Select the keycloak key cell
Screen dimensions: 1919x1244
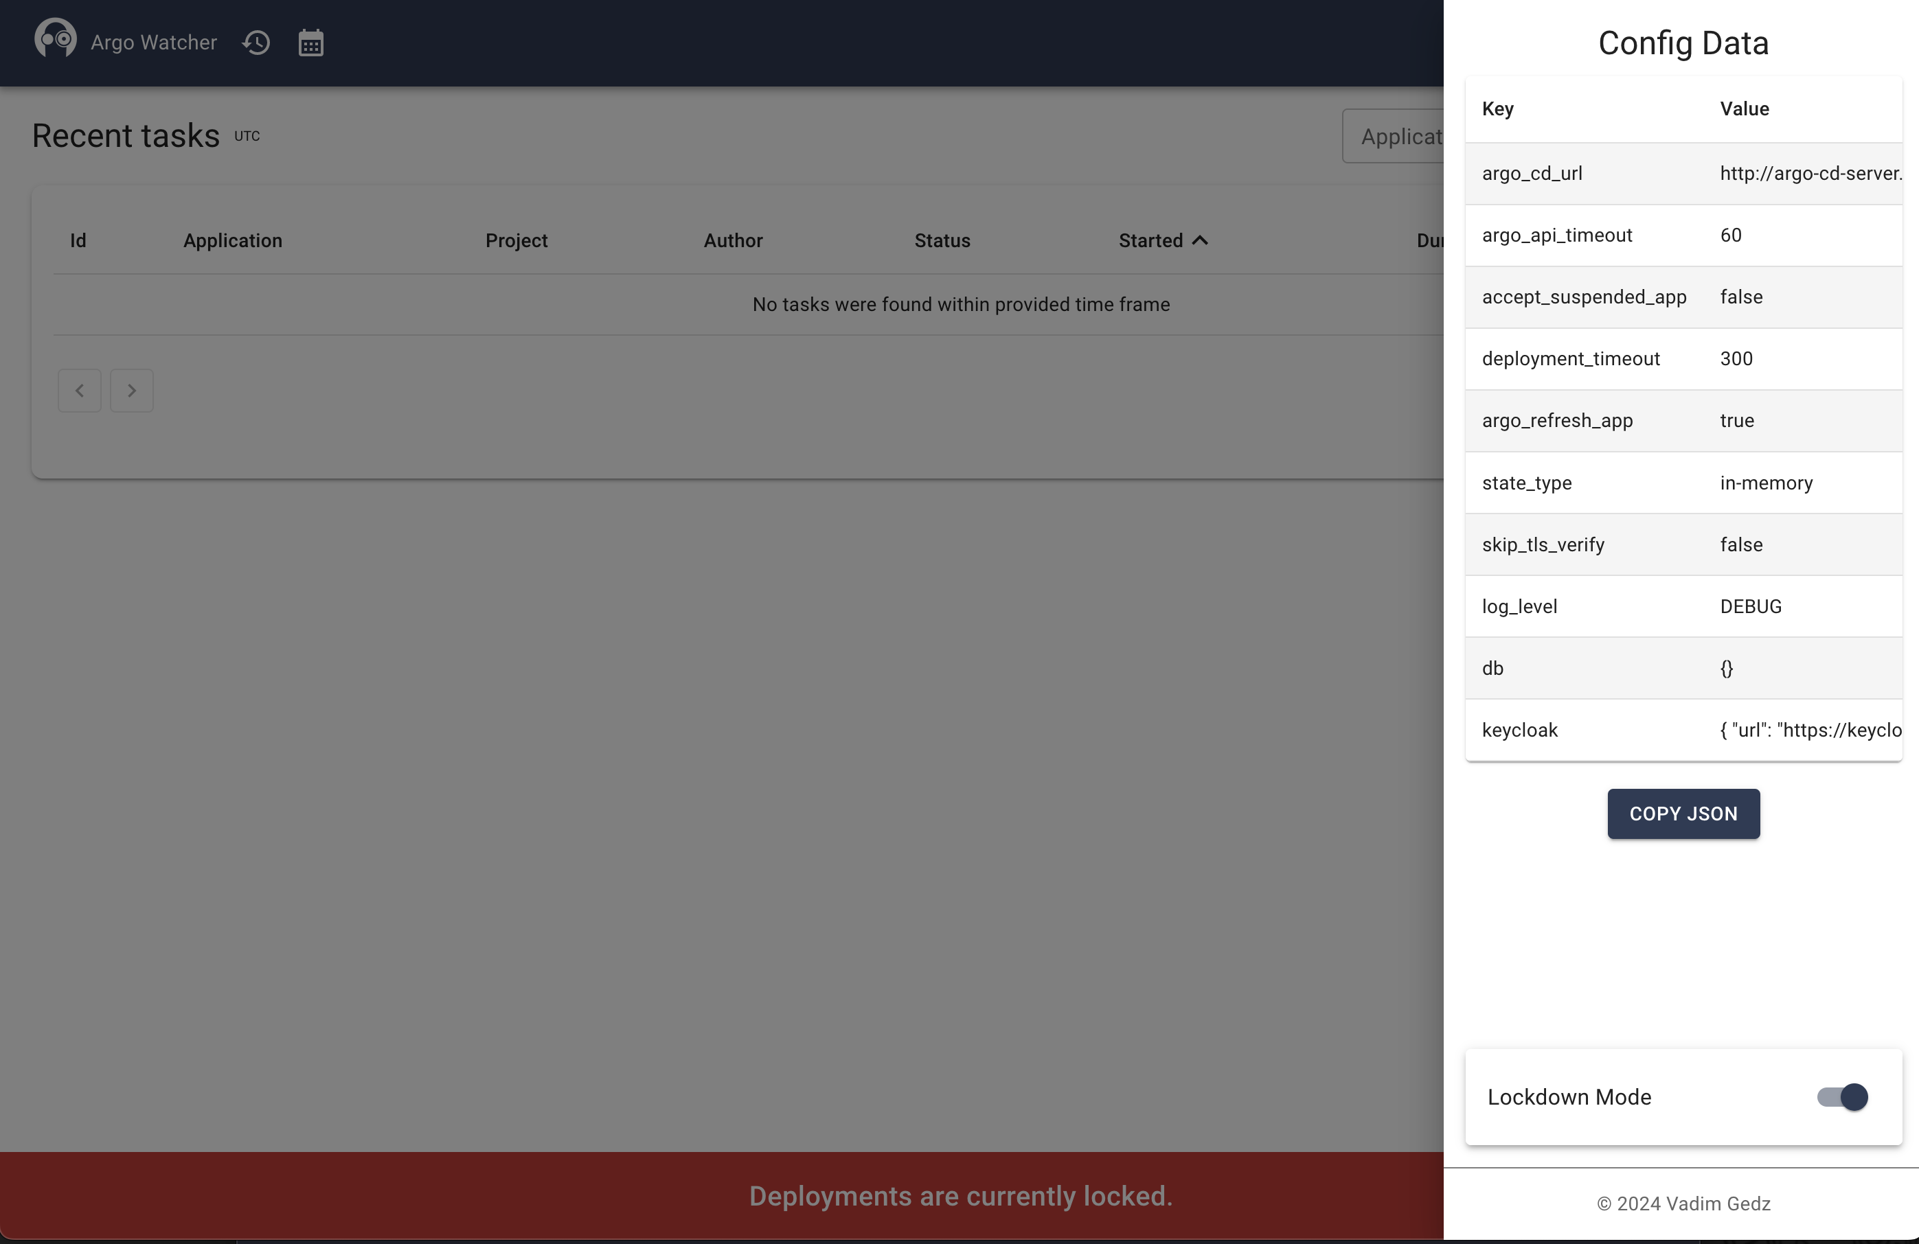pyautogui.click(x=1584, y=730)
